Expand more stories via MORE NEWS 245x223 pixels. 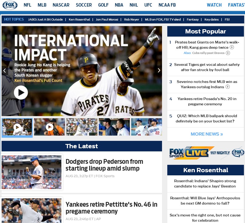coord(206,134)
